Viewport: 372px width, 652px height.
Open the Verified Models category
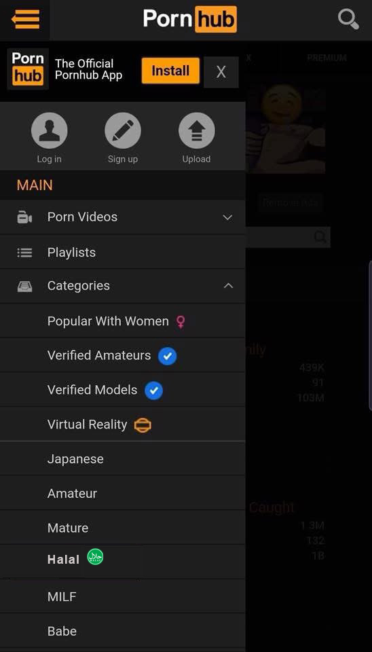pos(123,390)
